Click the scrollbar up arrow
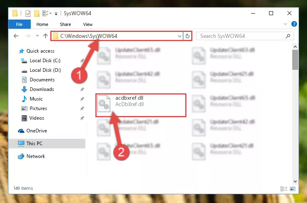Screen dimensions: 307x203 295,47
